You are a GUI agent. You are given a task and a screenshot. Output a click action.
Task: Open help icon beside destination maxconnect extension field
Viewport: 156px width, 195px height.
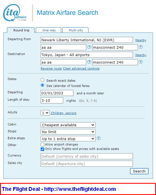tap(141, 62)
